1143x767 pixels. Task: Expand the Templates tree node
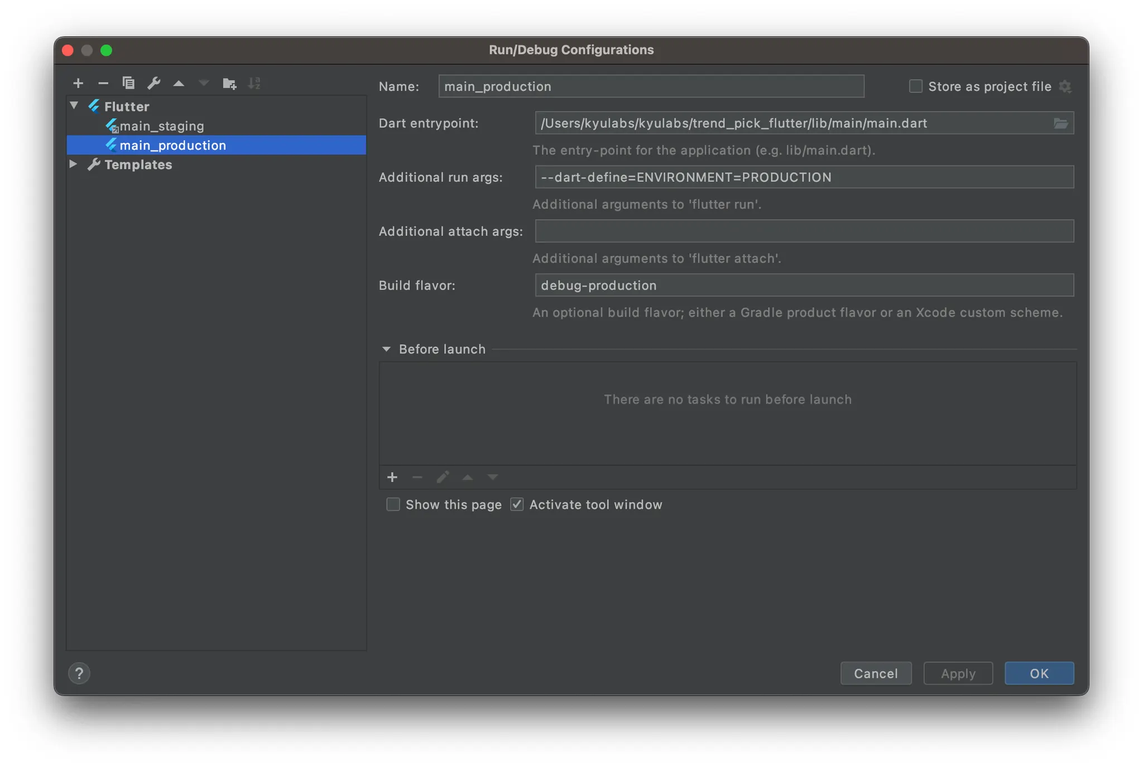73,164
